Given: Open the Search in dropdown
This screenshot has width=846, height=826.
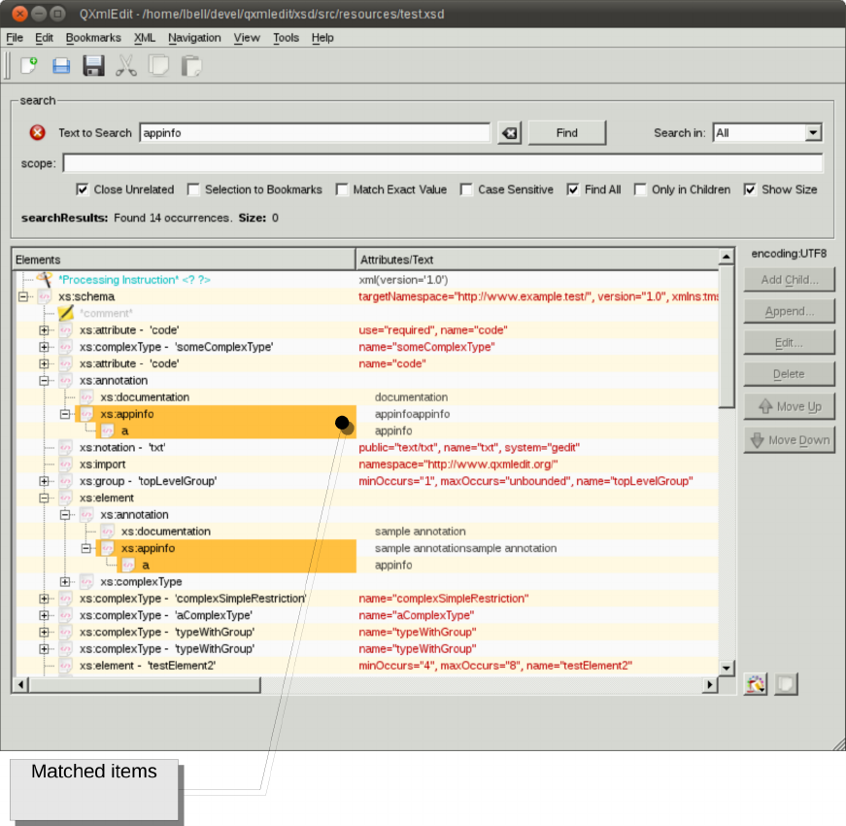Looking at the screenshot, I should point(767,133).
